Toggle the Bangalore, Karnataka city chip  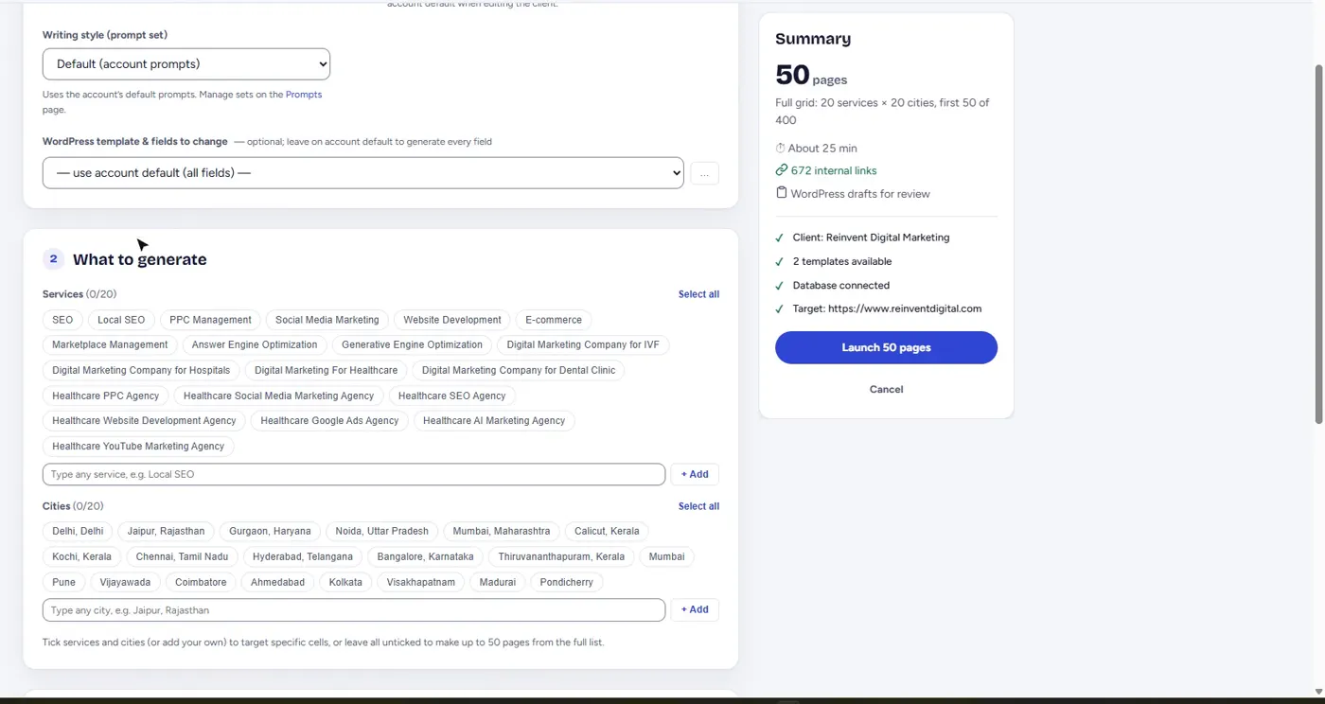426,557
